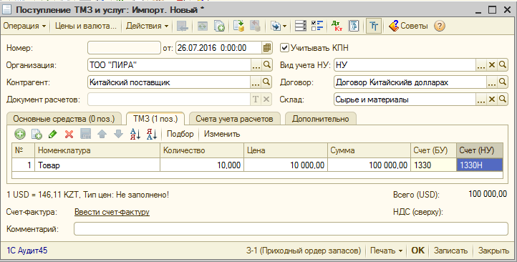Switch to Счета учета расчетов tab

click(x=234, y=119)
